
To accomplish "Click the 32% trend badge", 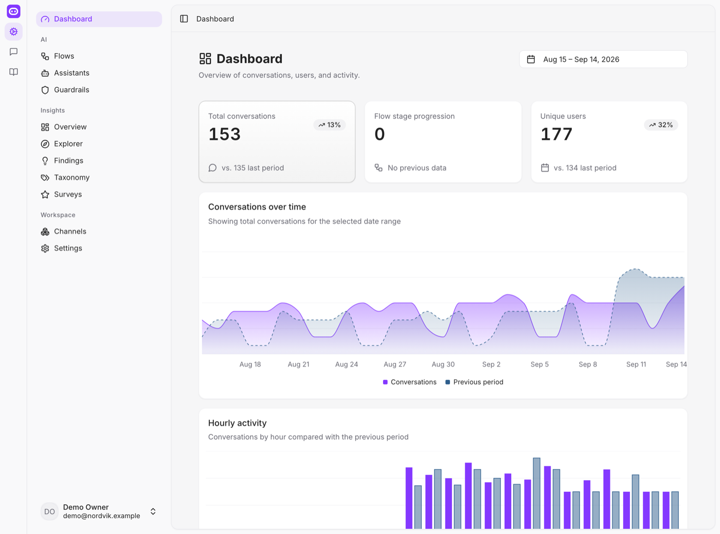I will click(x=661, y=125).
